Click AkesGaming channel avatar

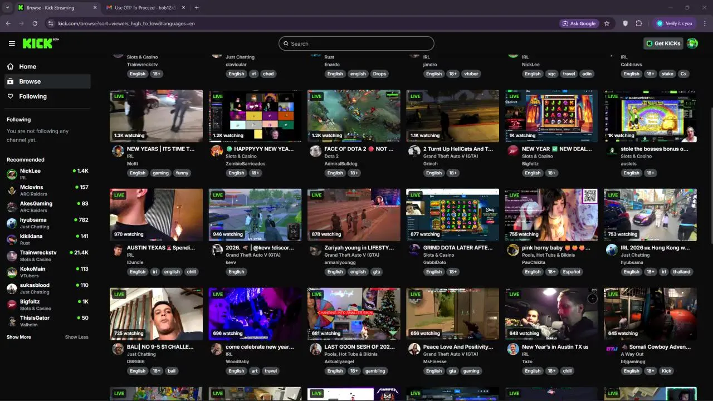(12, 207)
